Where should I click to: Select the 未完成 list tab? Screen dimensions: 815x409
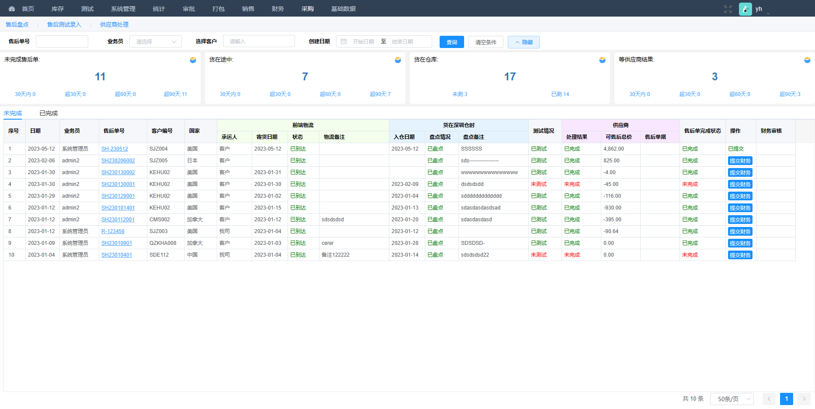[x=13, y=113]
